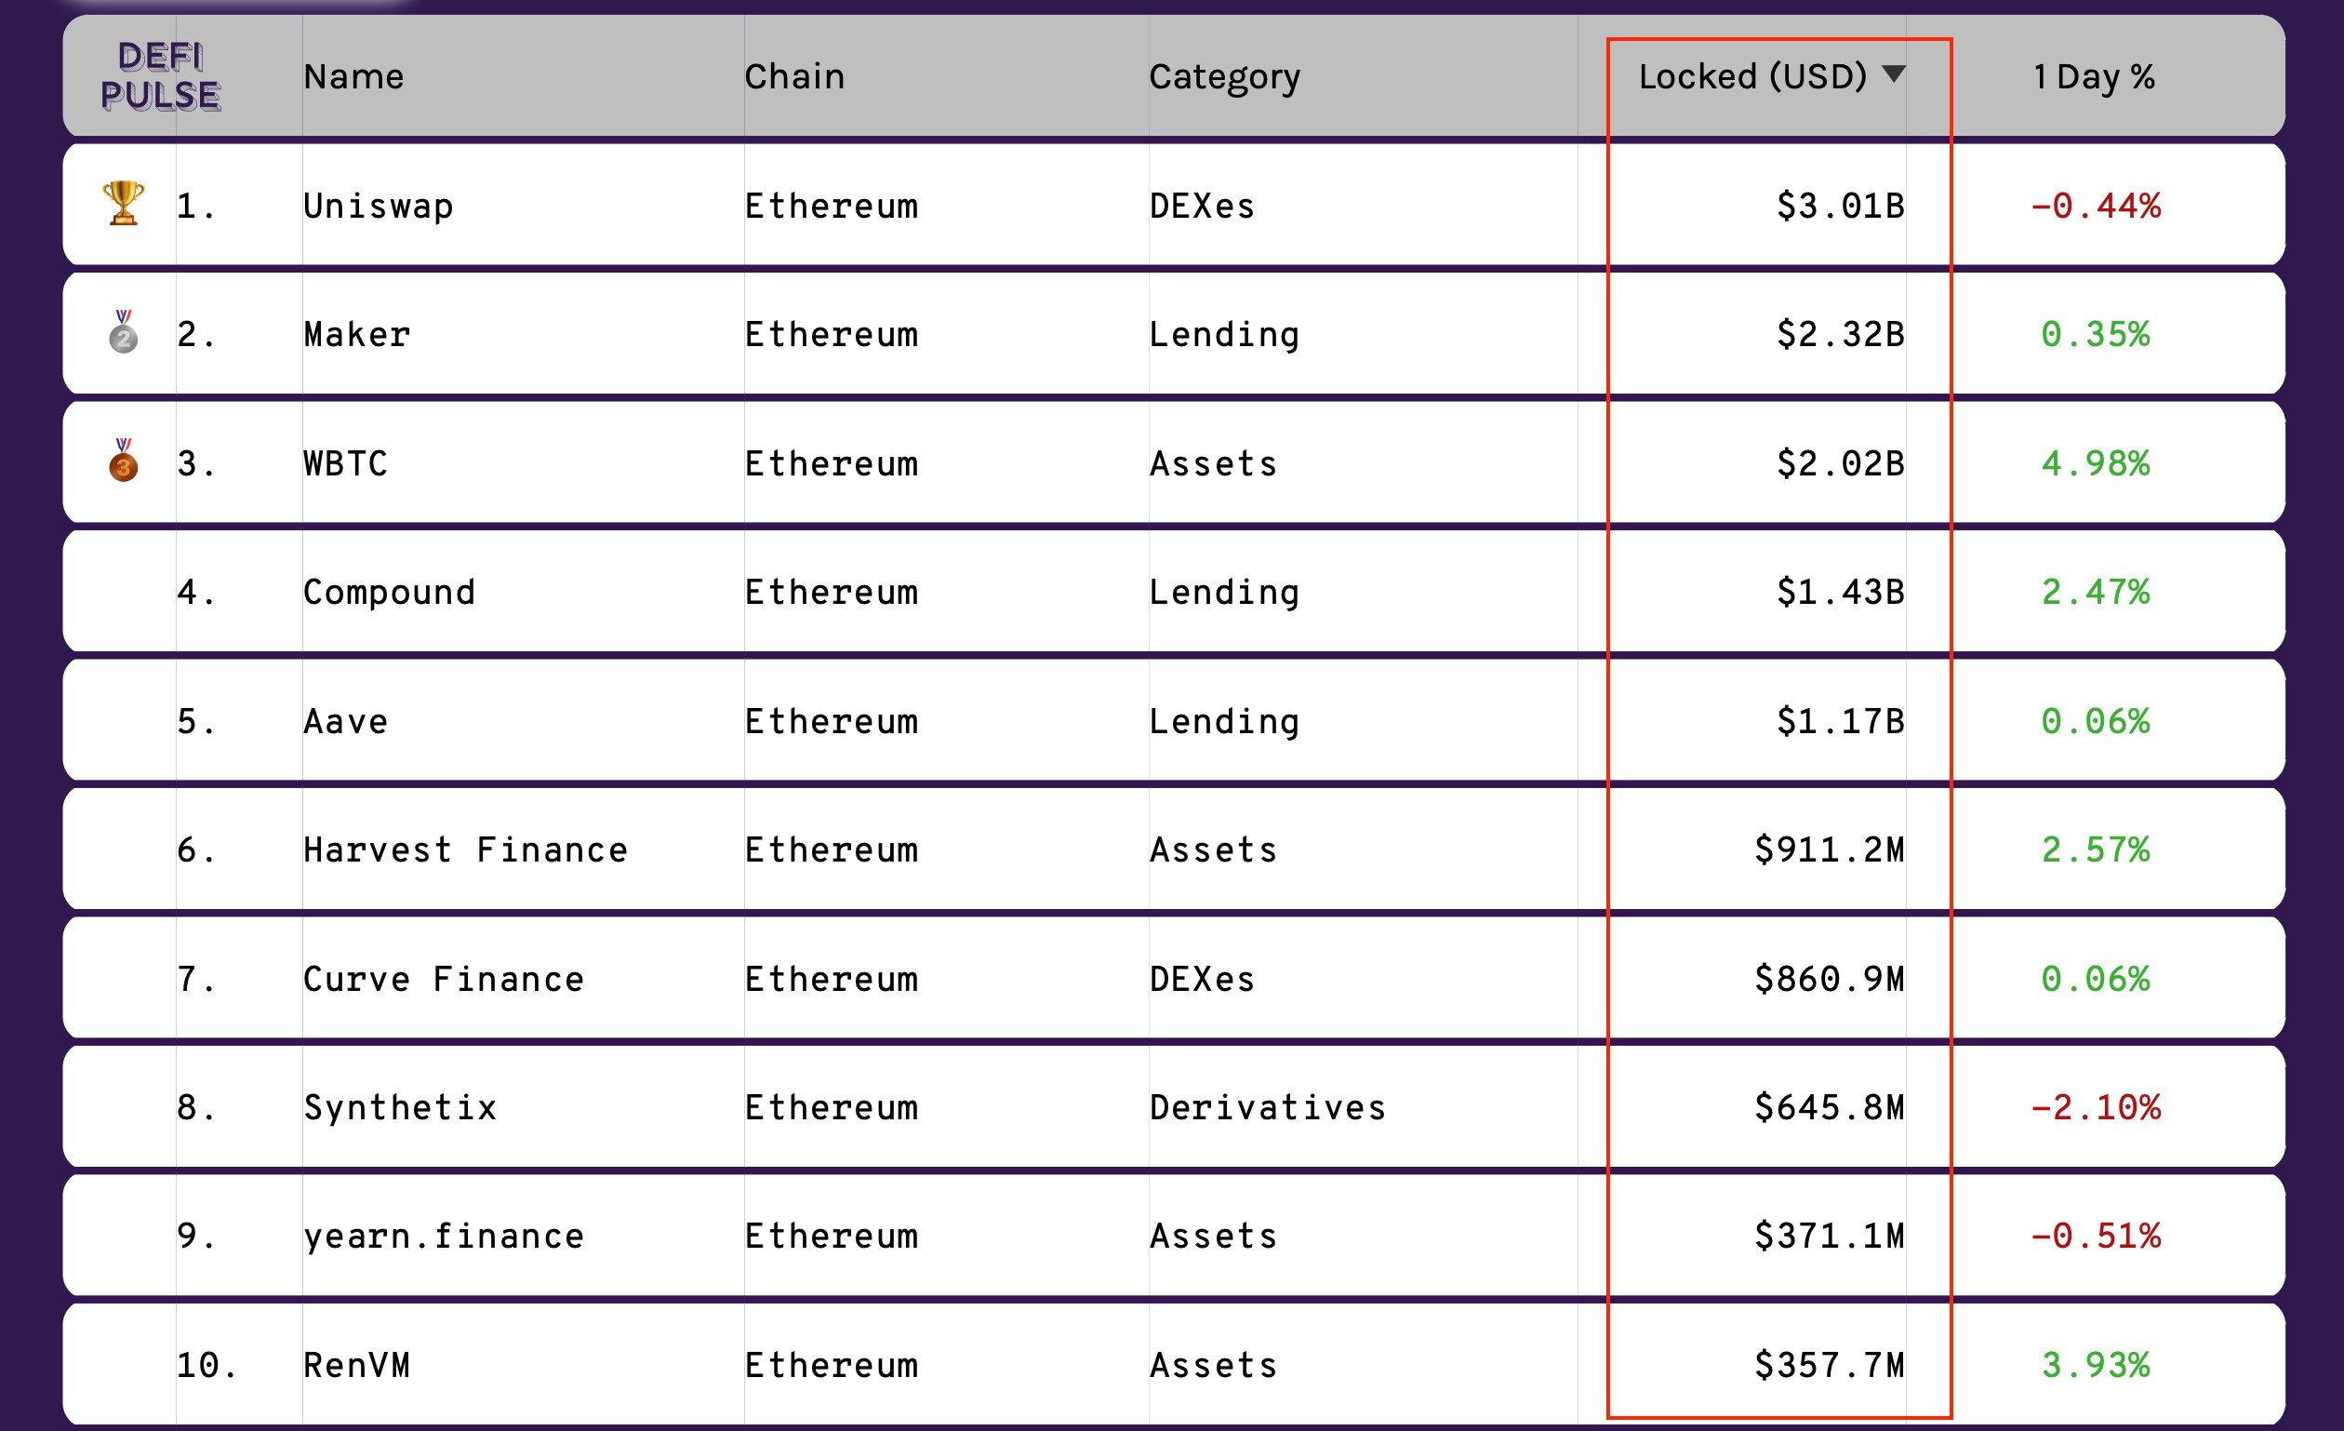
Task: Open the Maker project link
Action: pyautogui.click(x=357, y=334)
